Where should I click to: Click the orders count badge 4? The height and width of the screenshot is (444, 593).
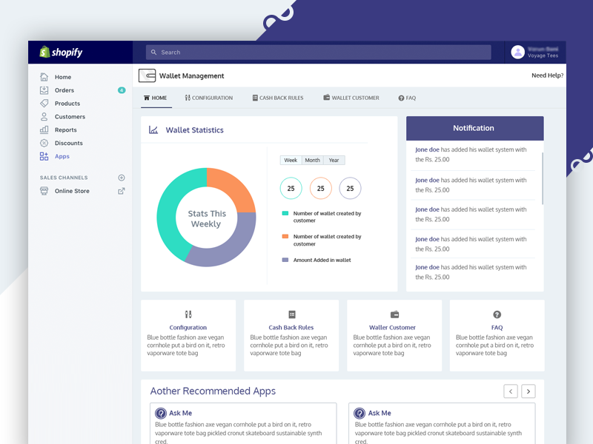pos(122,90)
